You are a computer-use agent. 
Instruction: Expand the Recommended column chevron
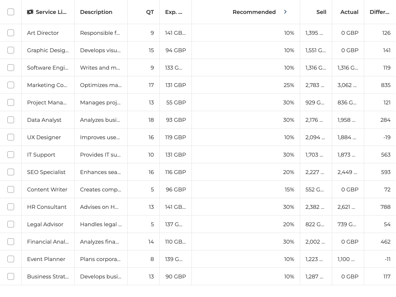coord(285,12)
